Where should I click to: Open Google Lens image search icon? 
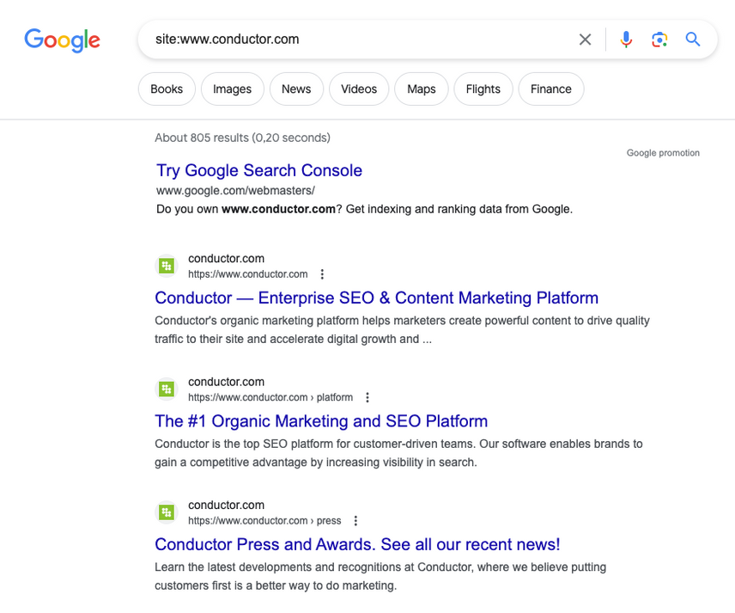tap(659, 40)
